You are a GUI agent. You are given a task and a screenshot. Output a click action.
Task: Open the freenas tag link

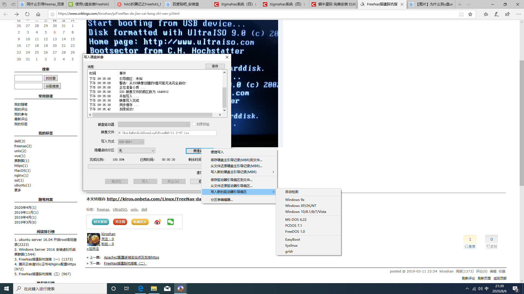point(103,210)
